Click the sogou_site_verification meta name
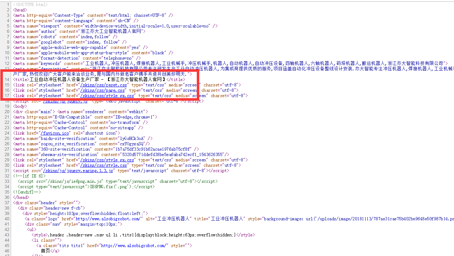 click(67, 144)
